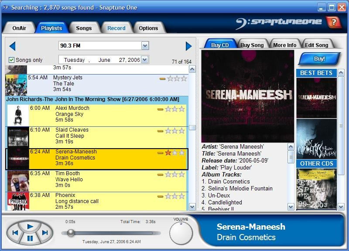
Task: Click the minus icon on Alexi Murdoch row
Action: pos(160,109)
